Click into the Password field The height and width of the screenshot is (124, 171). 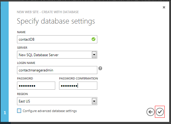pyautogui.click(x=36, y=86)
